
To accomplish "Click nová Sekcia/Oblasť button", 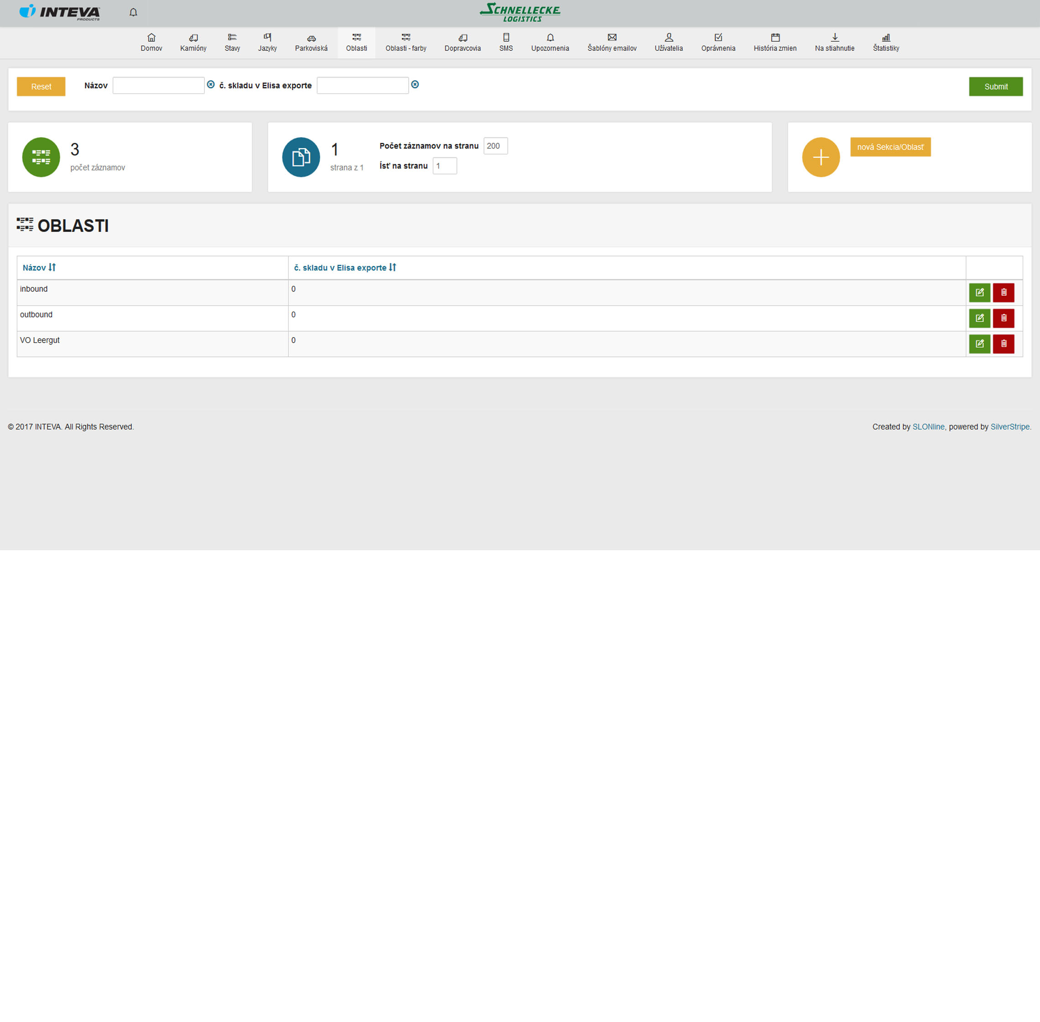I will (890, 147).
